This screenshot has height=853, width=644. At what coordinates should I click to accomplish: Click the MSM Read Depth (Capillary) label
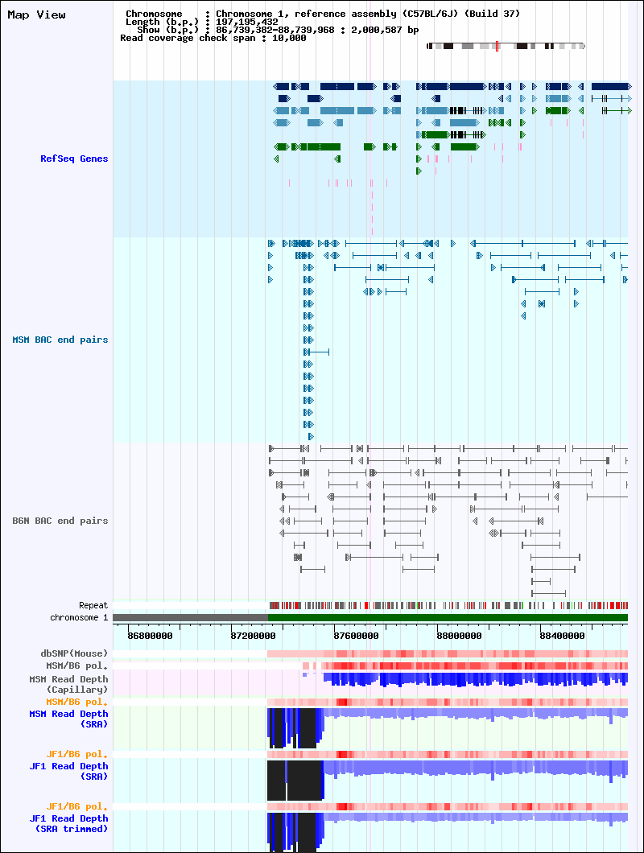[68, 684]
